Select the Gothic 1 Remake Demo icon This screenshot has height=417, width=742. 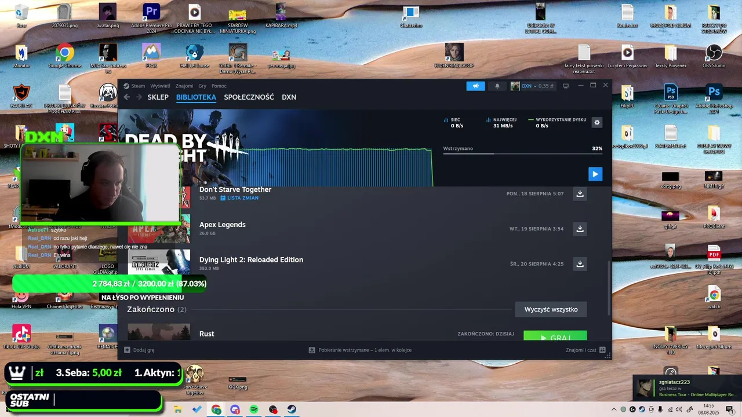[x=238, y=59]
